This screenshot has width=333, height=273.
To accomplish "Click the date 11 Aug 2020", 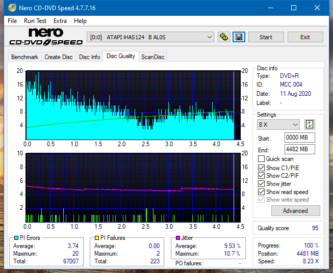I will point(295,94).
